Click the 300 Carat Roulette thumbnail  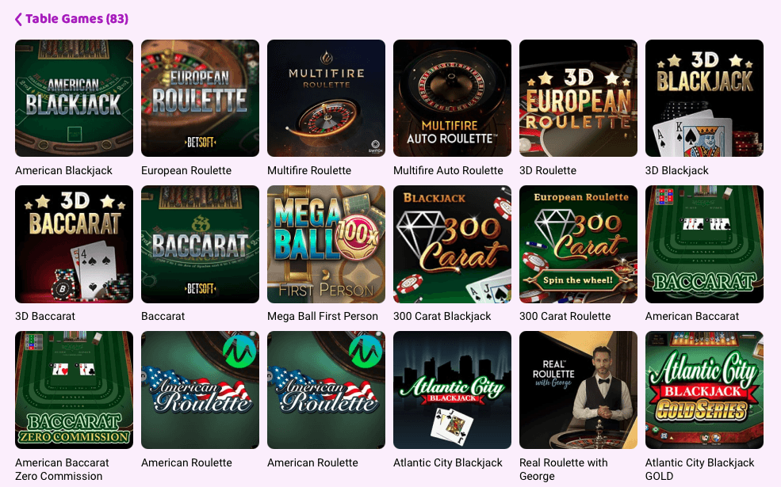point(578,244)
